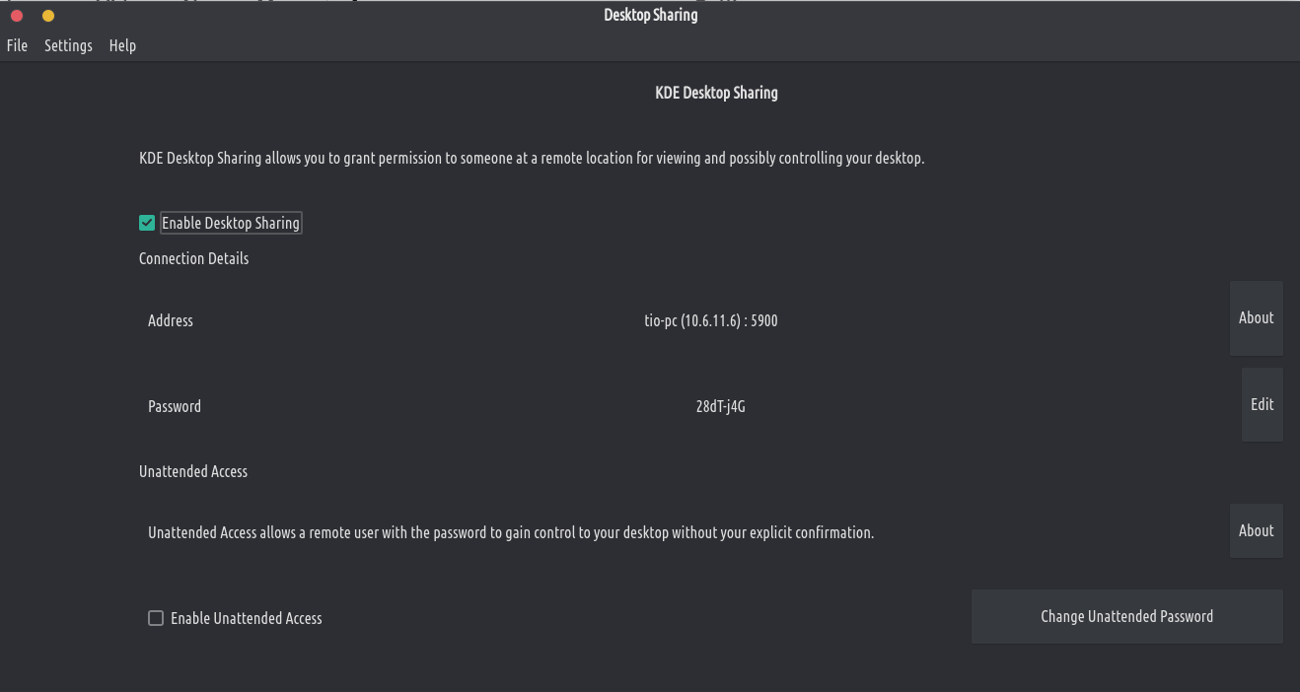1300x692 pixels.
Task: Click the unattended access description sentence
Action: pyautogui.click(x=510, y=532)
